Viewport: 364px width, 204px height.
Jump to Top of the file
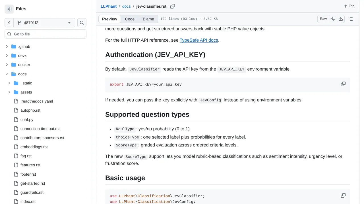349,6
